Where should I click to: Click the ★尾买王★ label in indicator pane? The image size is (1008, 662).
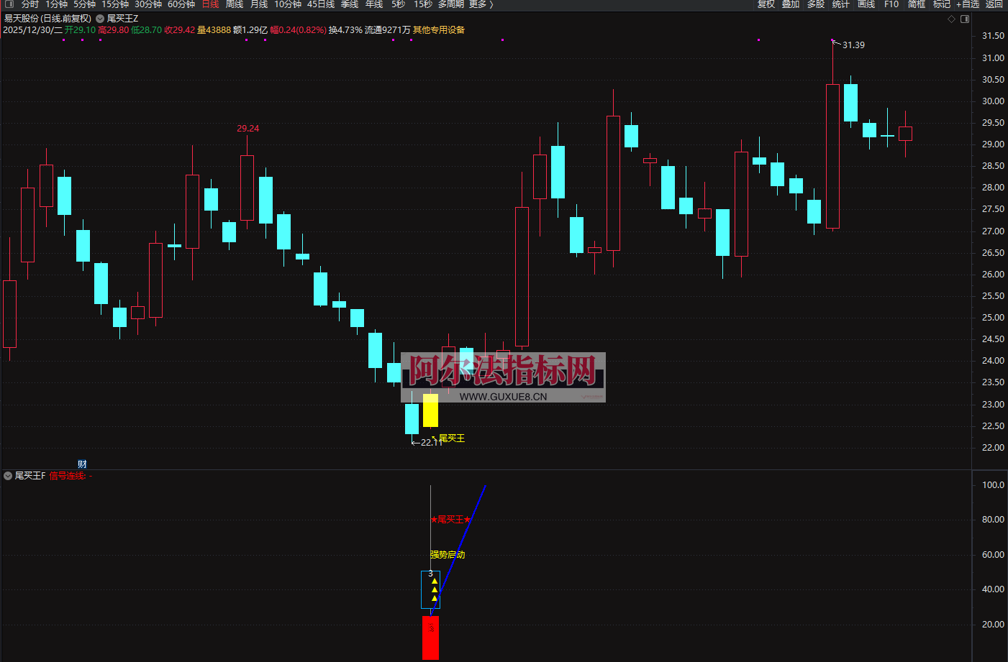pos(450,520)
